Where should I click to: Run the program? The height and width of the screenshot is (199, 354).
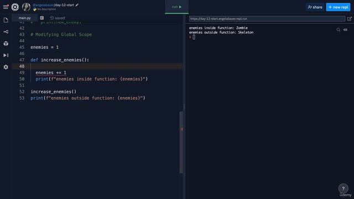[176, 7]
